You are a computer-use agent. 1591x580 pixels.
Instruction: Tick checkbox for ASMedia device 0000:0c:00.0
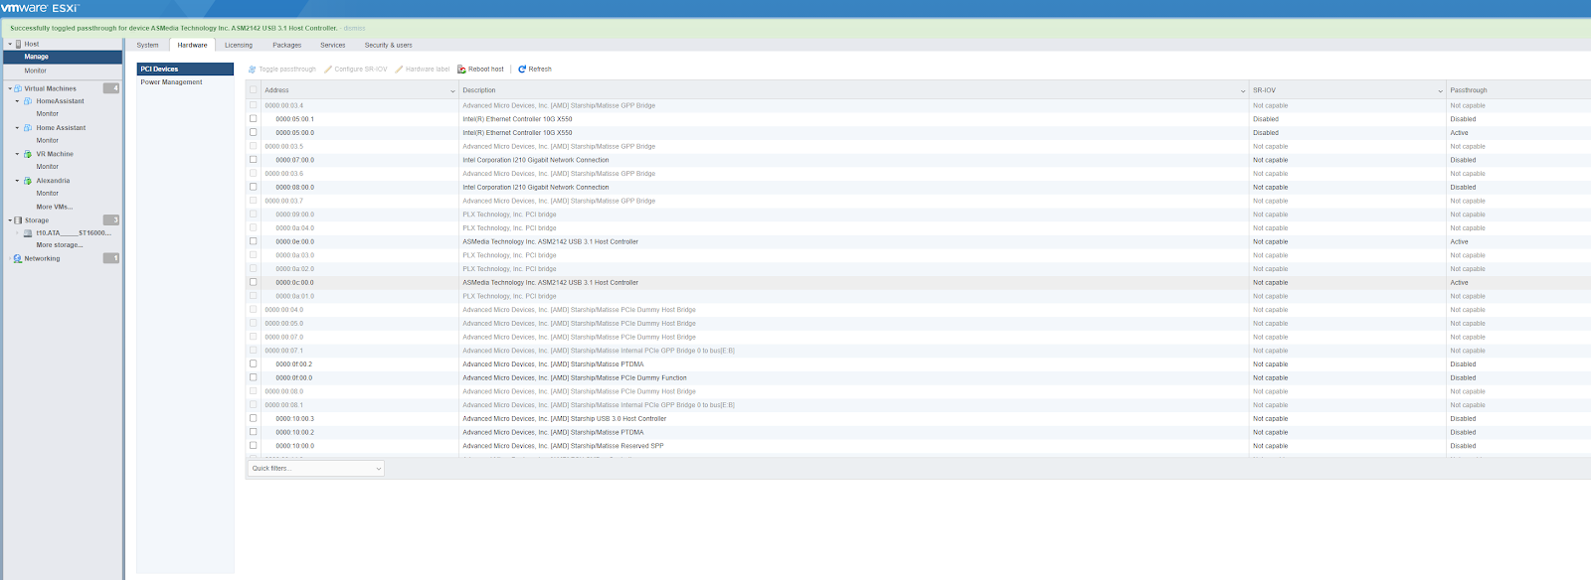(253, 282)
